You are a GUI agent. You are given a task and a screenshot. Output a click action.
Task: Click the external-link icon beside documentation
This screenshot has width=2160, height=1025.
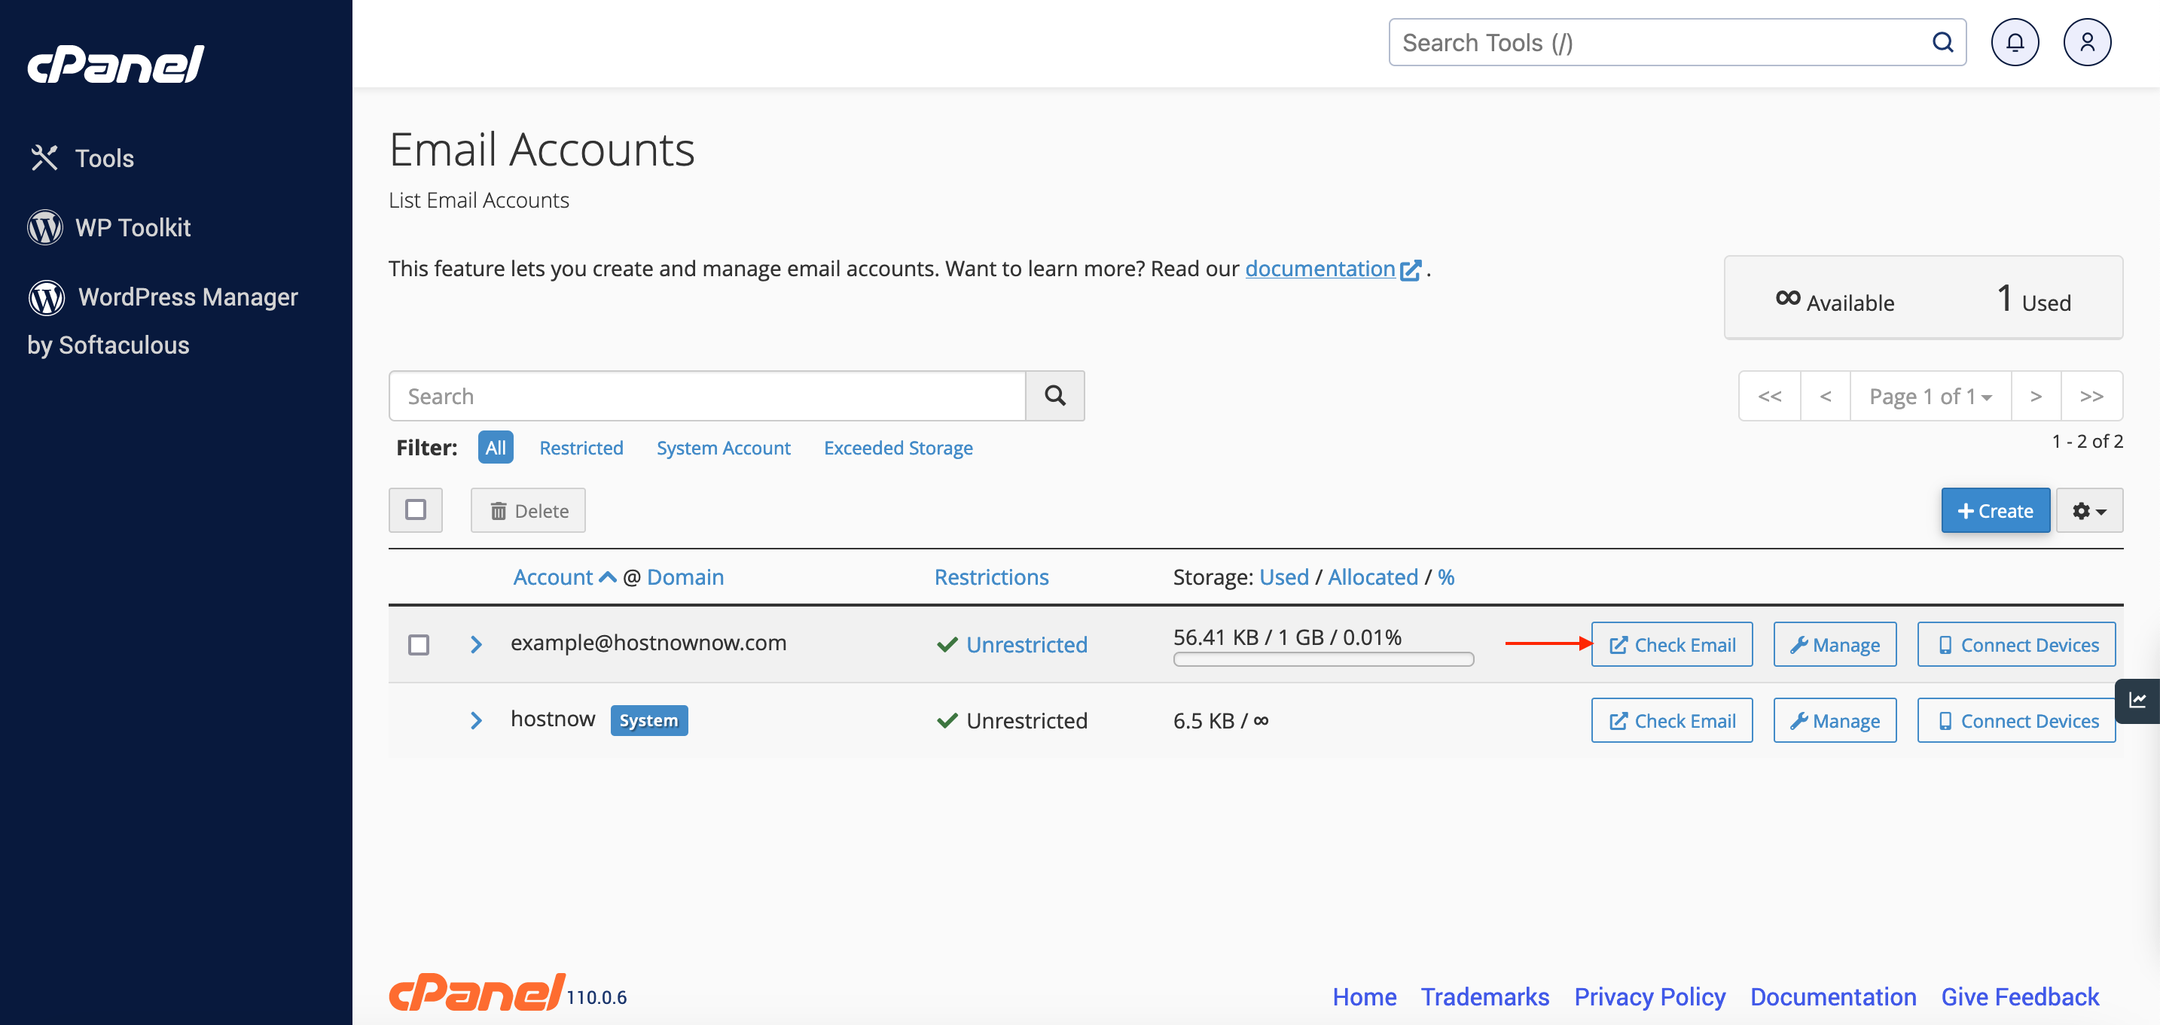(x=1411, y=270)
